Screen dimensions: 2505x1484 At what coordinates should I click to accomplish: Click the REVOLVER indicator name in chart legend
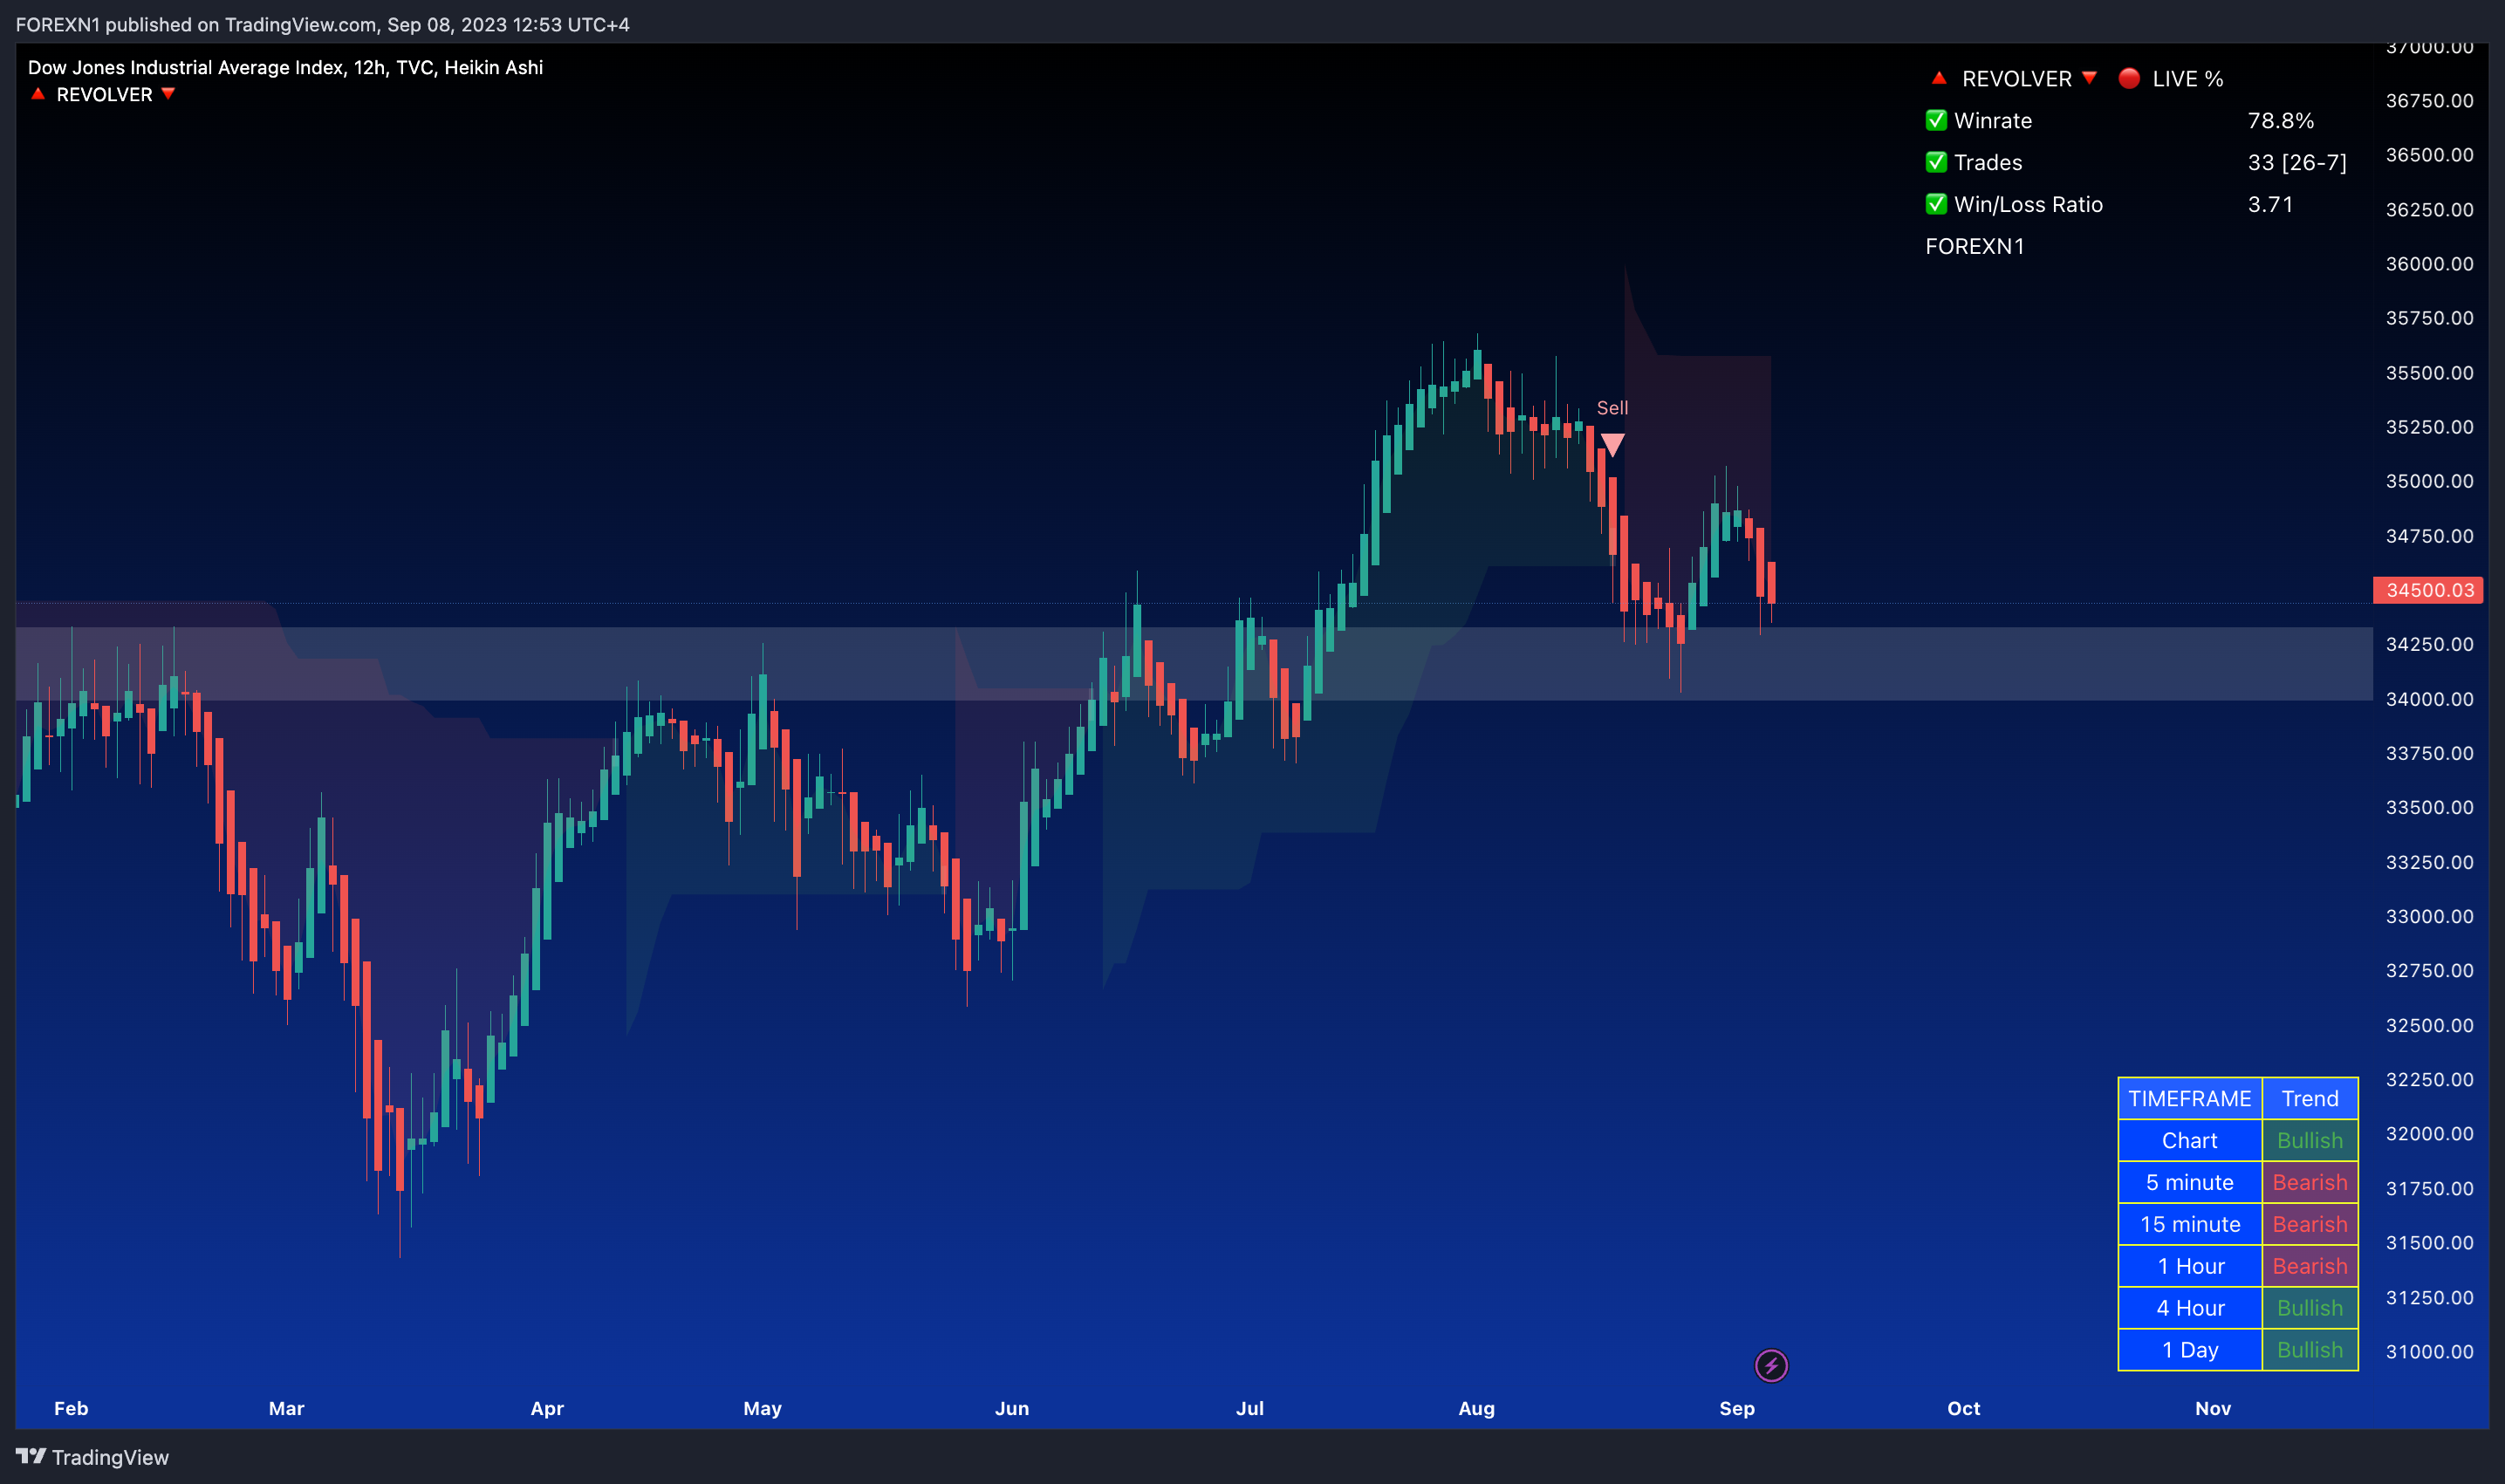click(104, 94)
